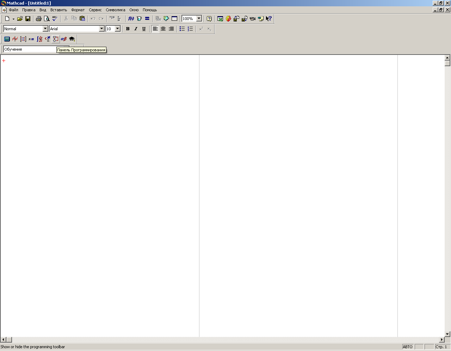Screen dimensions: 451x351
Task: Click the camera-like icon in the toolbar
Action: pyautogui.click(x=253, y=19)
